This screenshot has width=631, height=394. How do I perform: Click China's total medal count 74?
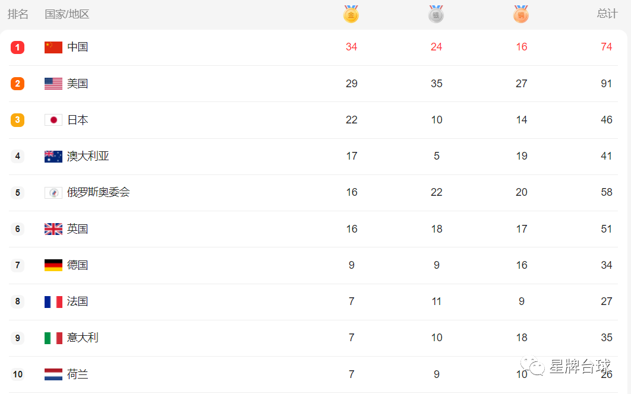pos(606,47)
